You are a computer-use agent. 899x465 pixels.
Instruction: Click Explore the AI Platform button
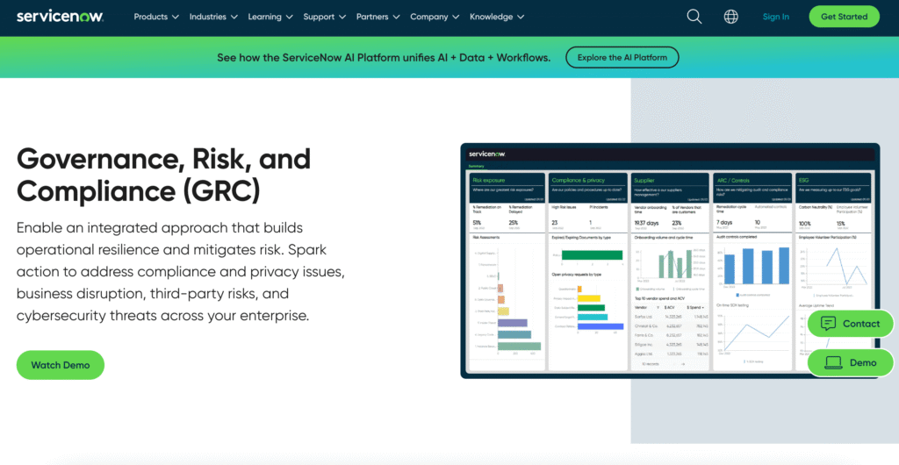[x=622, y=57]
